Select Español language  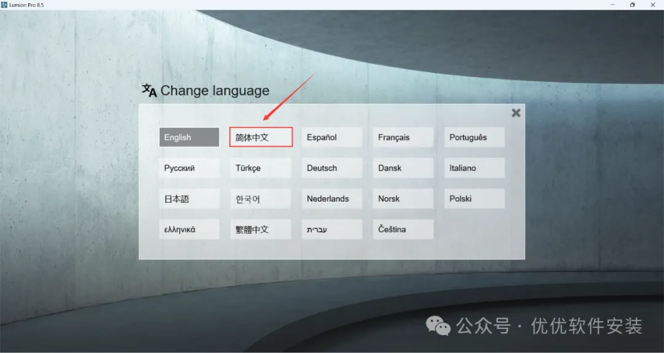(x=331, y=138)
